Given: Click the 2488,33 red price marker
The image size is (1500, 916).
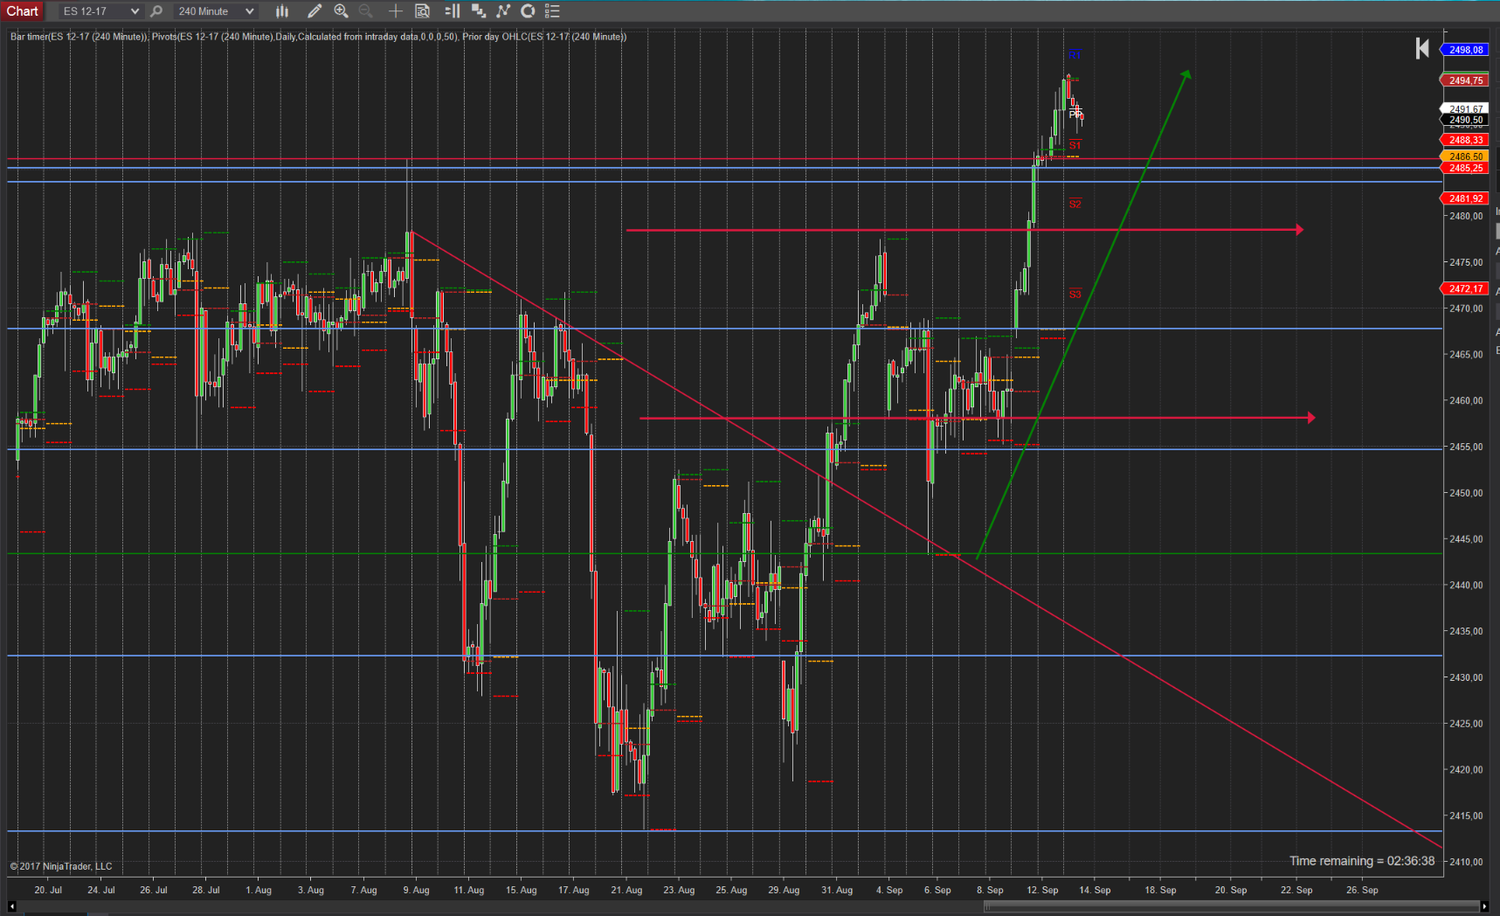Looking at the screenshot, I should click(1464, 140).
